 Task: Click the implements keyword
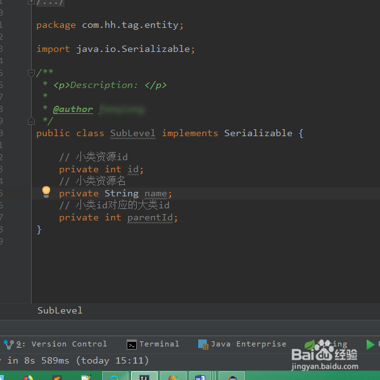190,133
